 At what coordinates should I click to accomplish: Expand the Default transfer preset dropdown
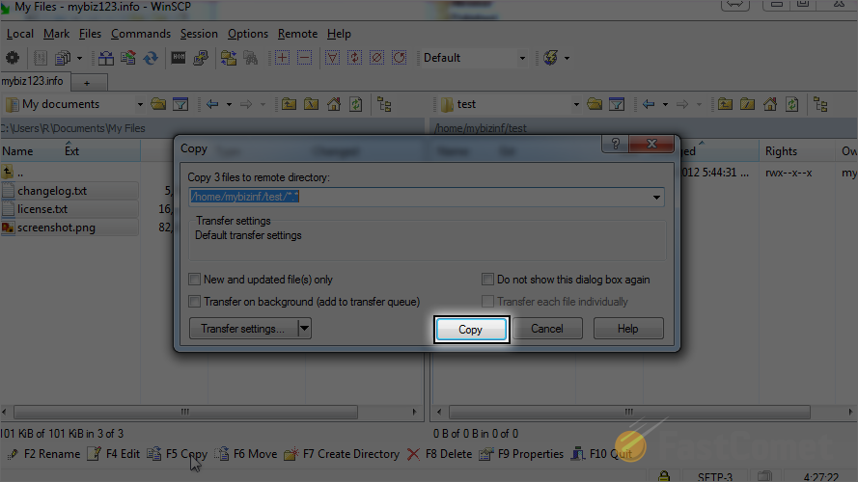pos(522,58)
